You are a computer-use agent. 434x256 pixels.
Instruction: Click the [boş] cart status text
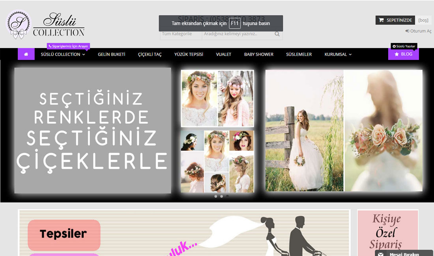click(423, 20)
